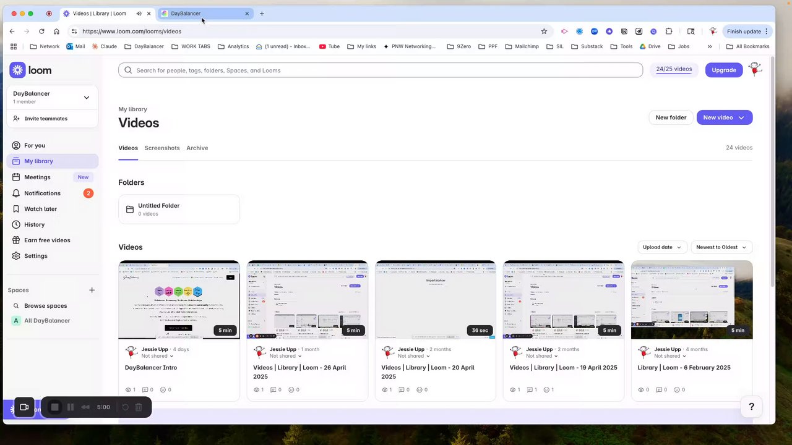Expand the DayBalancer workspace switcher
This screenshot has width=792, height=445.
87,97
